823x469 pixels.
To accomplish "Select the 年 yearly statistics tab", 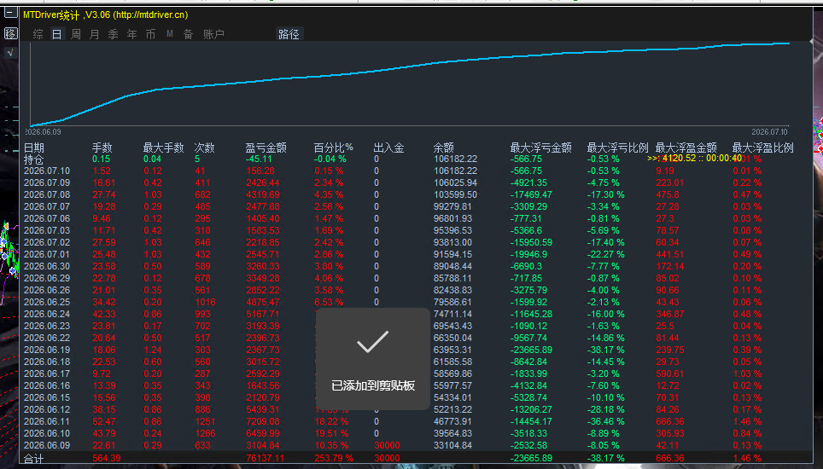I will pyautogui.click(x=131, y=34).
